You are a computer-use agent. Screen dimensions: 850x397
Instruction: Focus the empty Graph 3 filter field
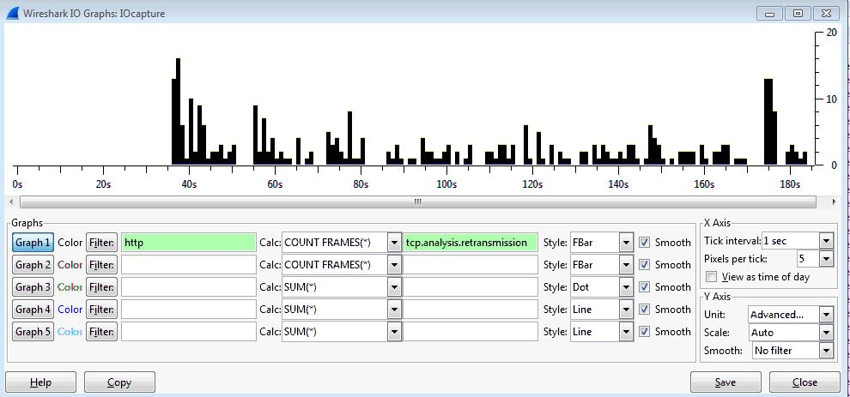click(x=188, y=287)
